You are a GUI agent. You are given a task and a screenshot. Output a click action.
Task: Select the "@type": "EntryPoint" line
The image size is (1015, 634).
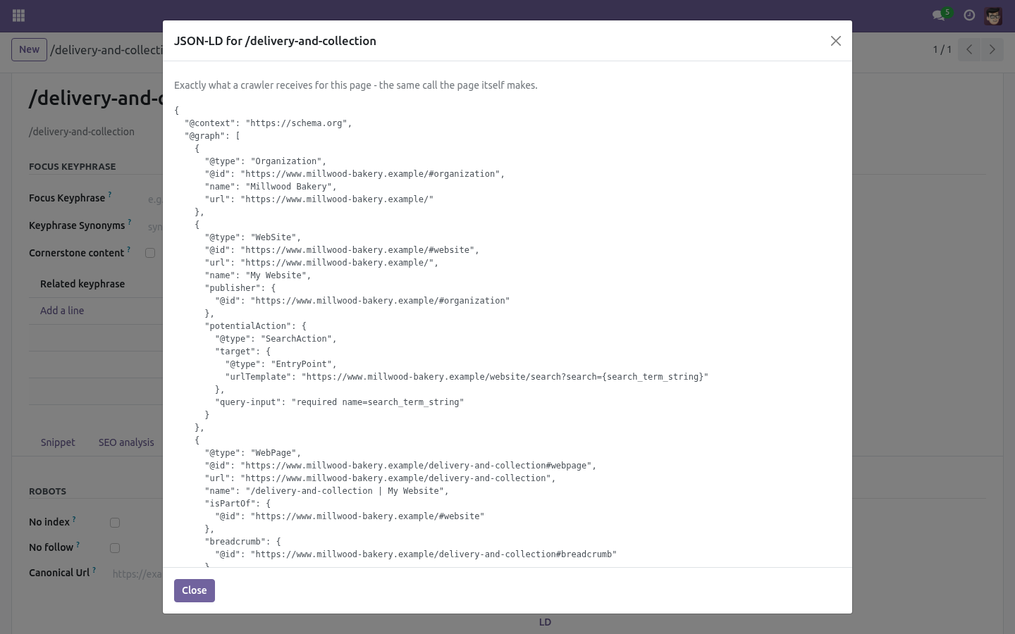tap(281, 364)
